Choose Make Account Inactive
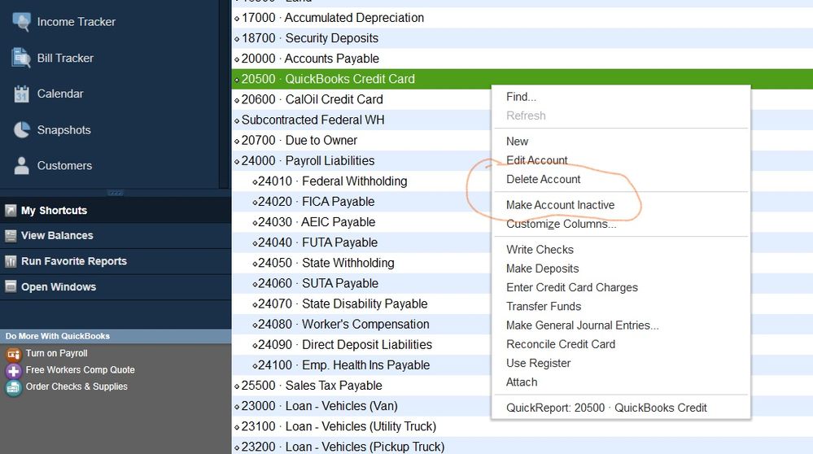 pos(560,205)
